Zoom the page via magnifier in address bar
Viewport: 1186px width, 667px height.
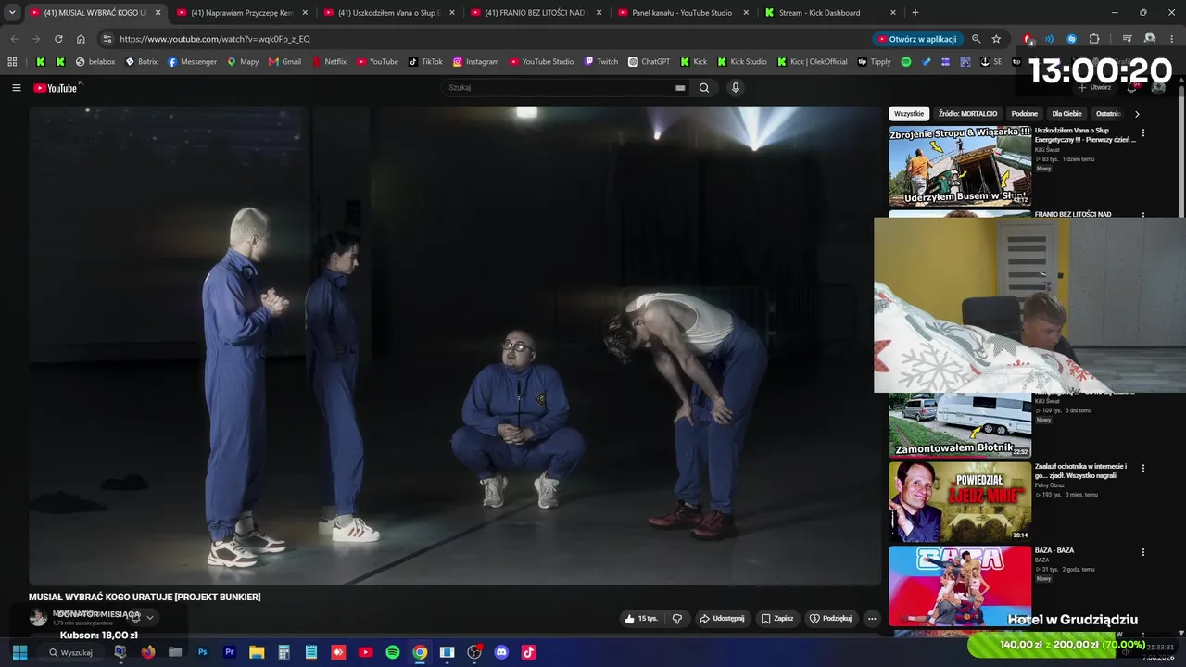[976, 39]
